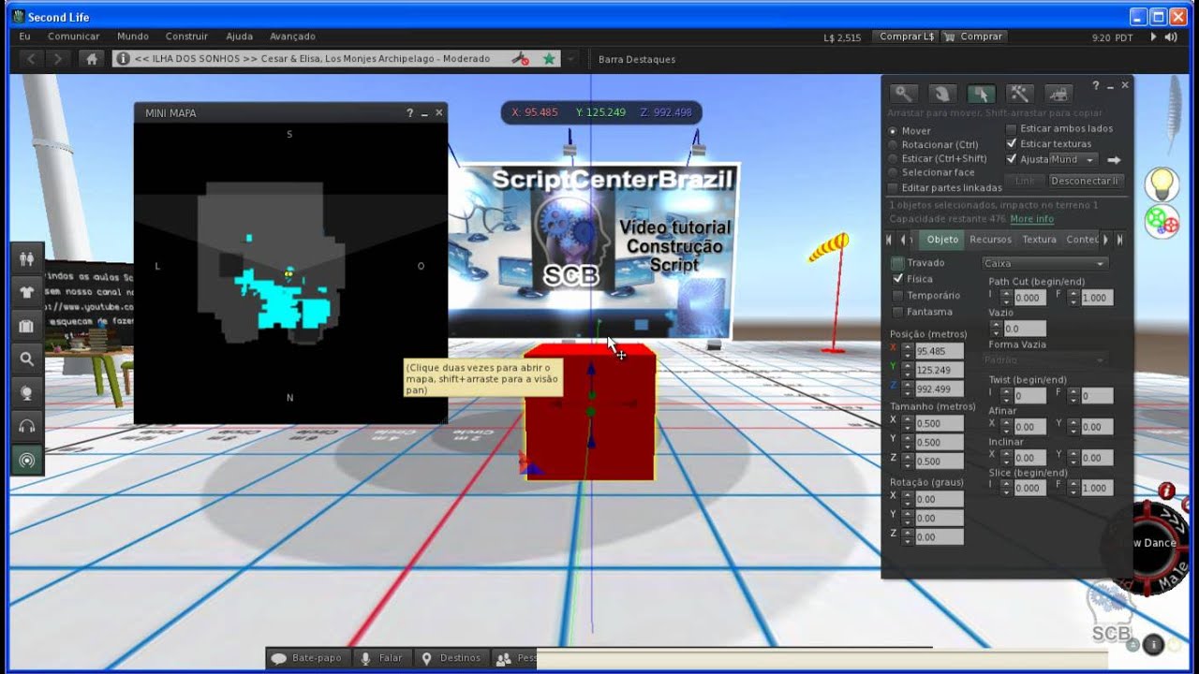
Task: Open the world map (globe) sidebar button
Action: click(x=26, y=393)
